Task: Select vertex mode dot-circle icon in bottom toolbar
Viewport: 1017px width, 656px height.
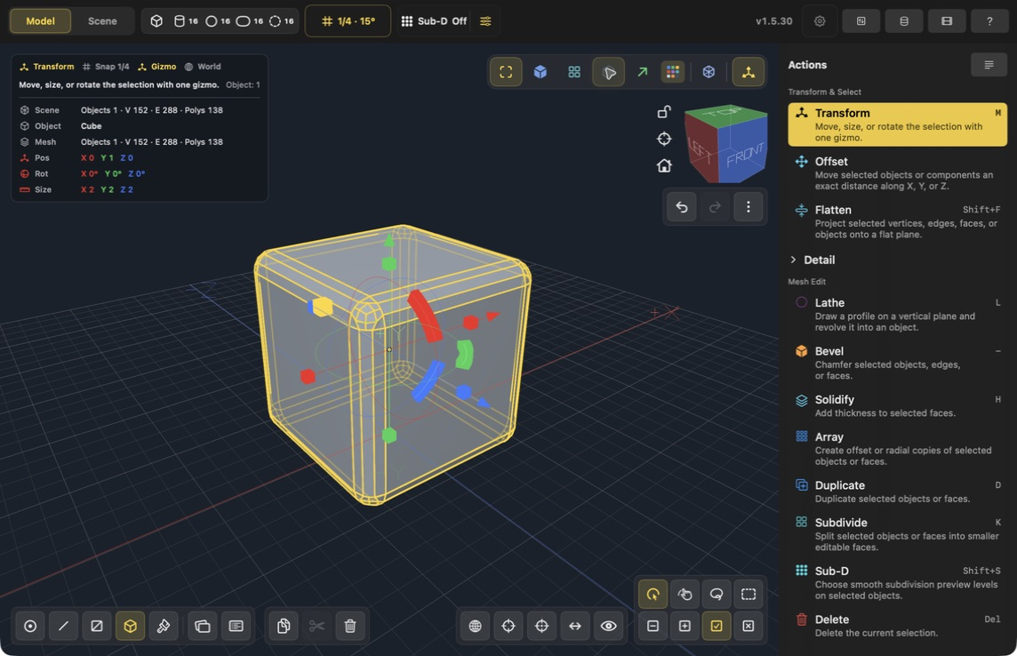Action: point(30,626)
